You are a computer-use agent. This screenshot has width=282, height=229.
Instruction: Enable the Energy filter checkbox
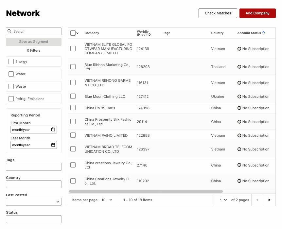pyautogui.click(x=11, y=62)
